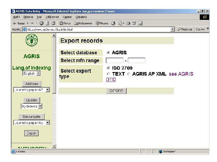This screenshot has width=217, height=162.
Task: Open the Lang. of indexing English dropdown
Action: (x=39, y=73)
